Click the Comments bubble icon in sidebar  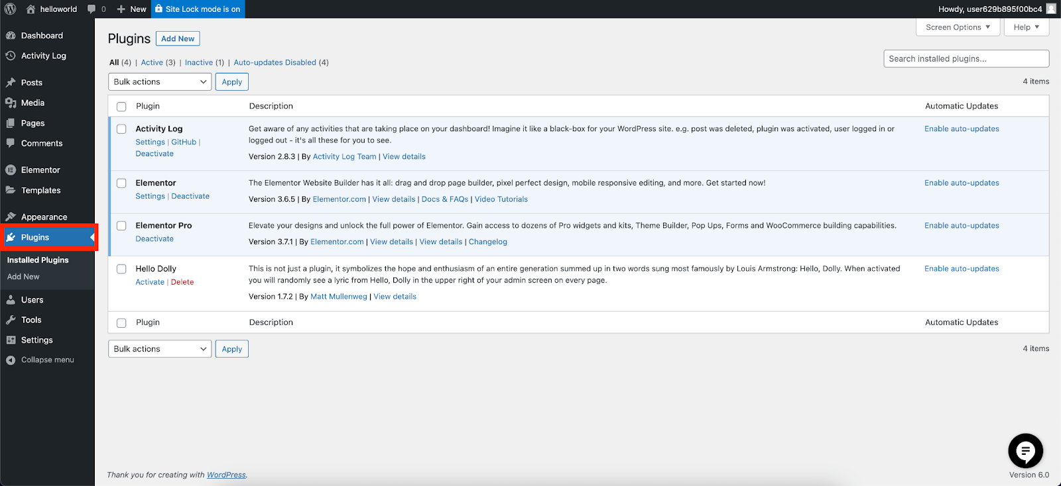pos(11,143)
